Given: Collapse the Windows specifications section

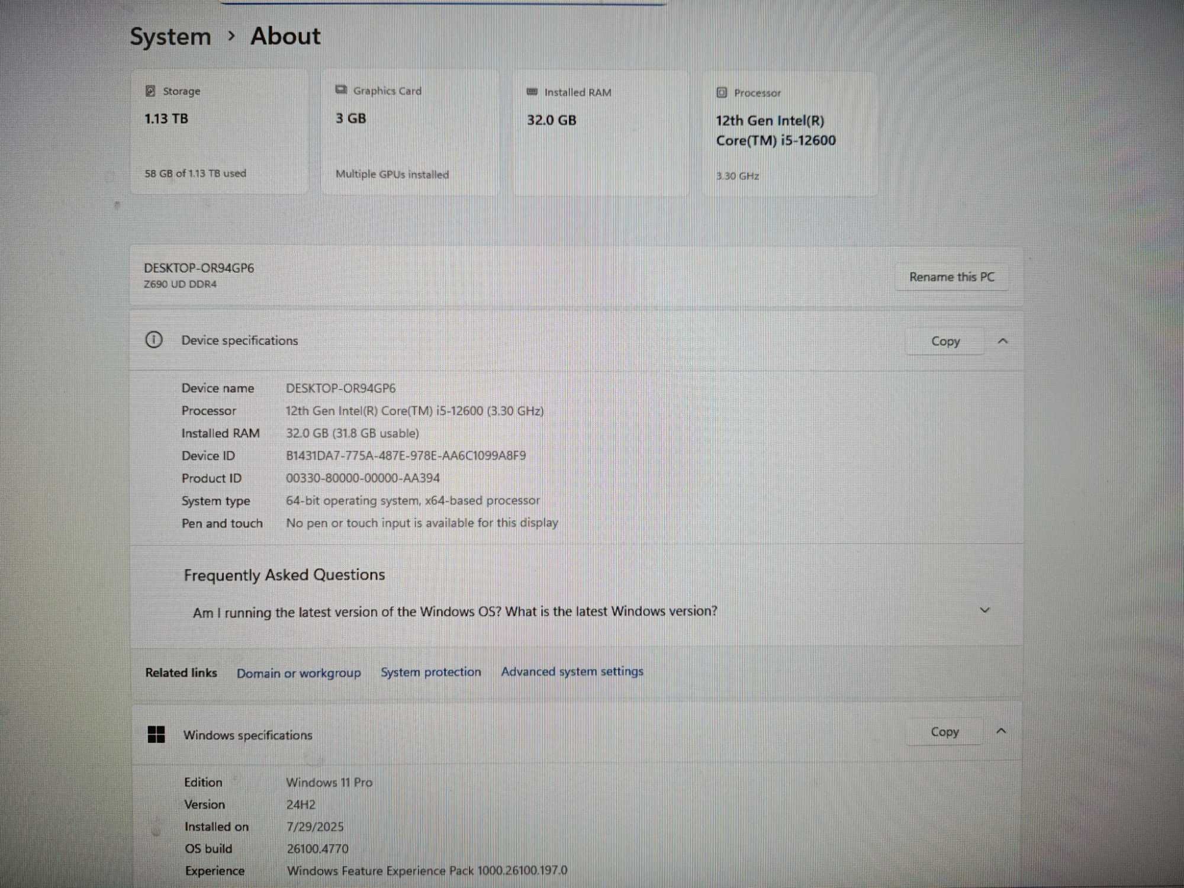Looking at the screenshot, I should [1001, 731].
